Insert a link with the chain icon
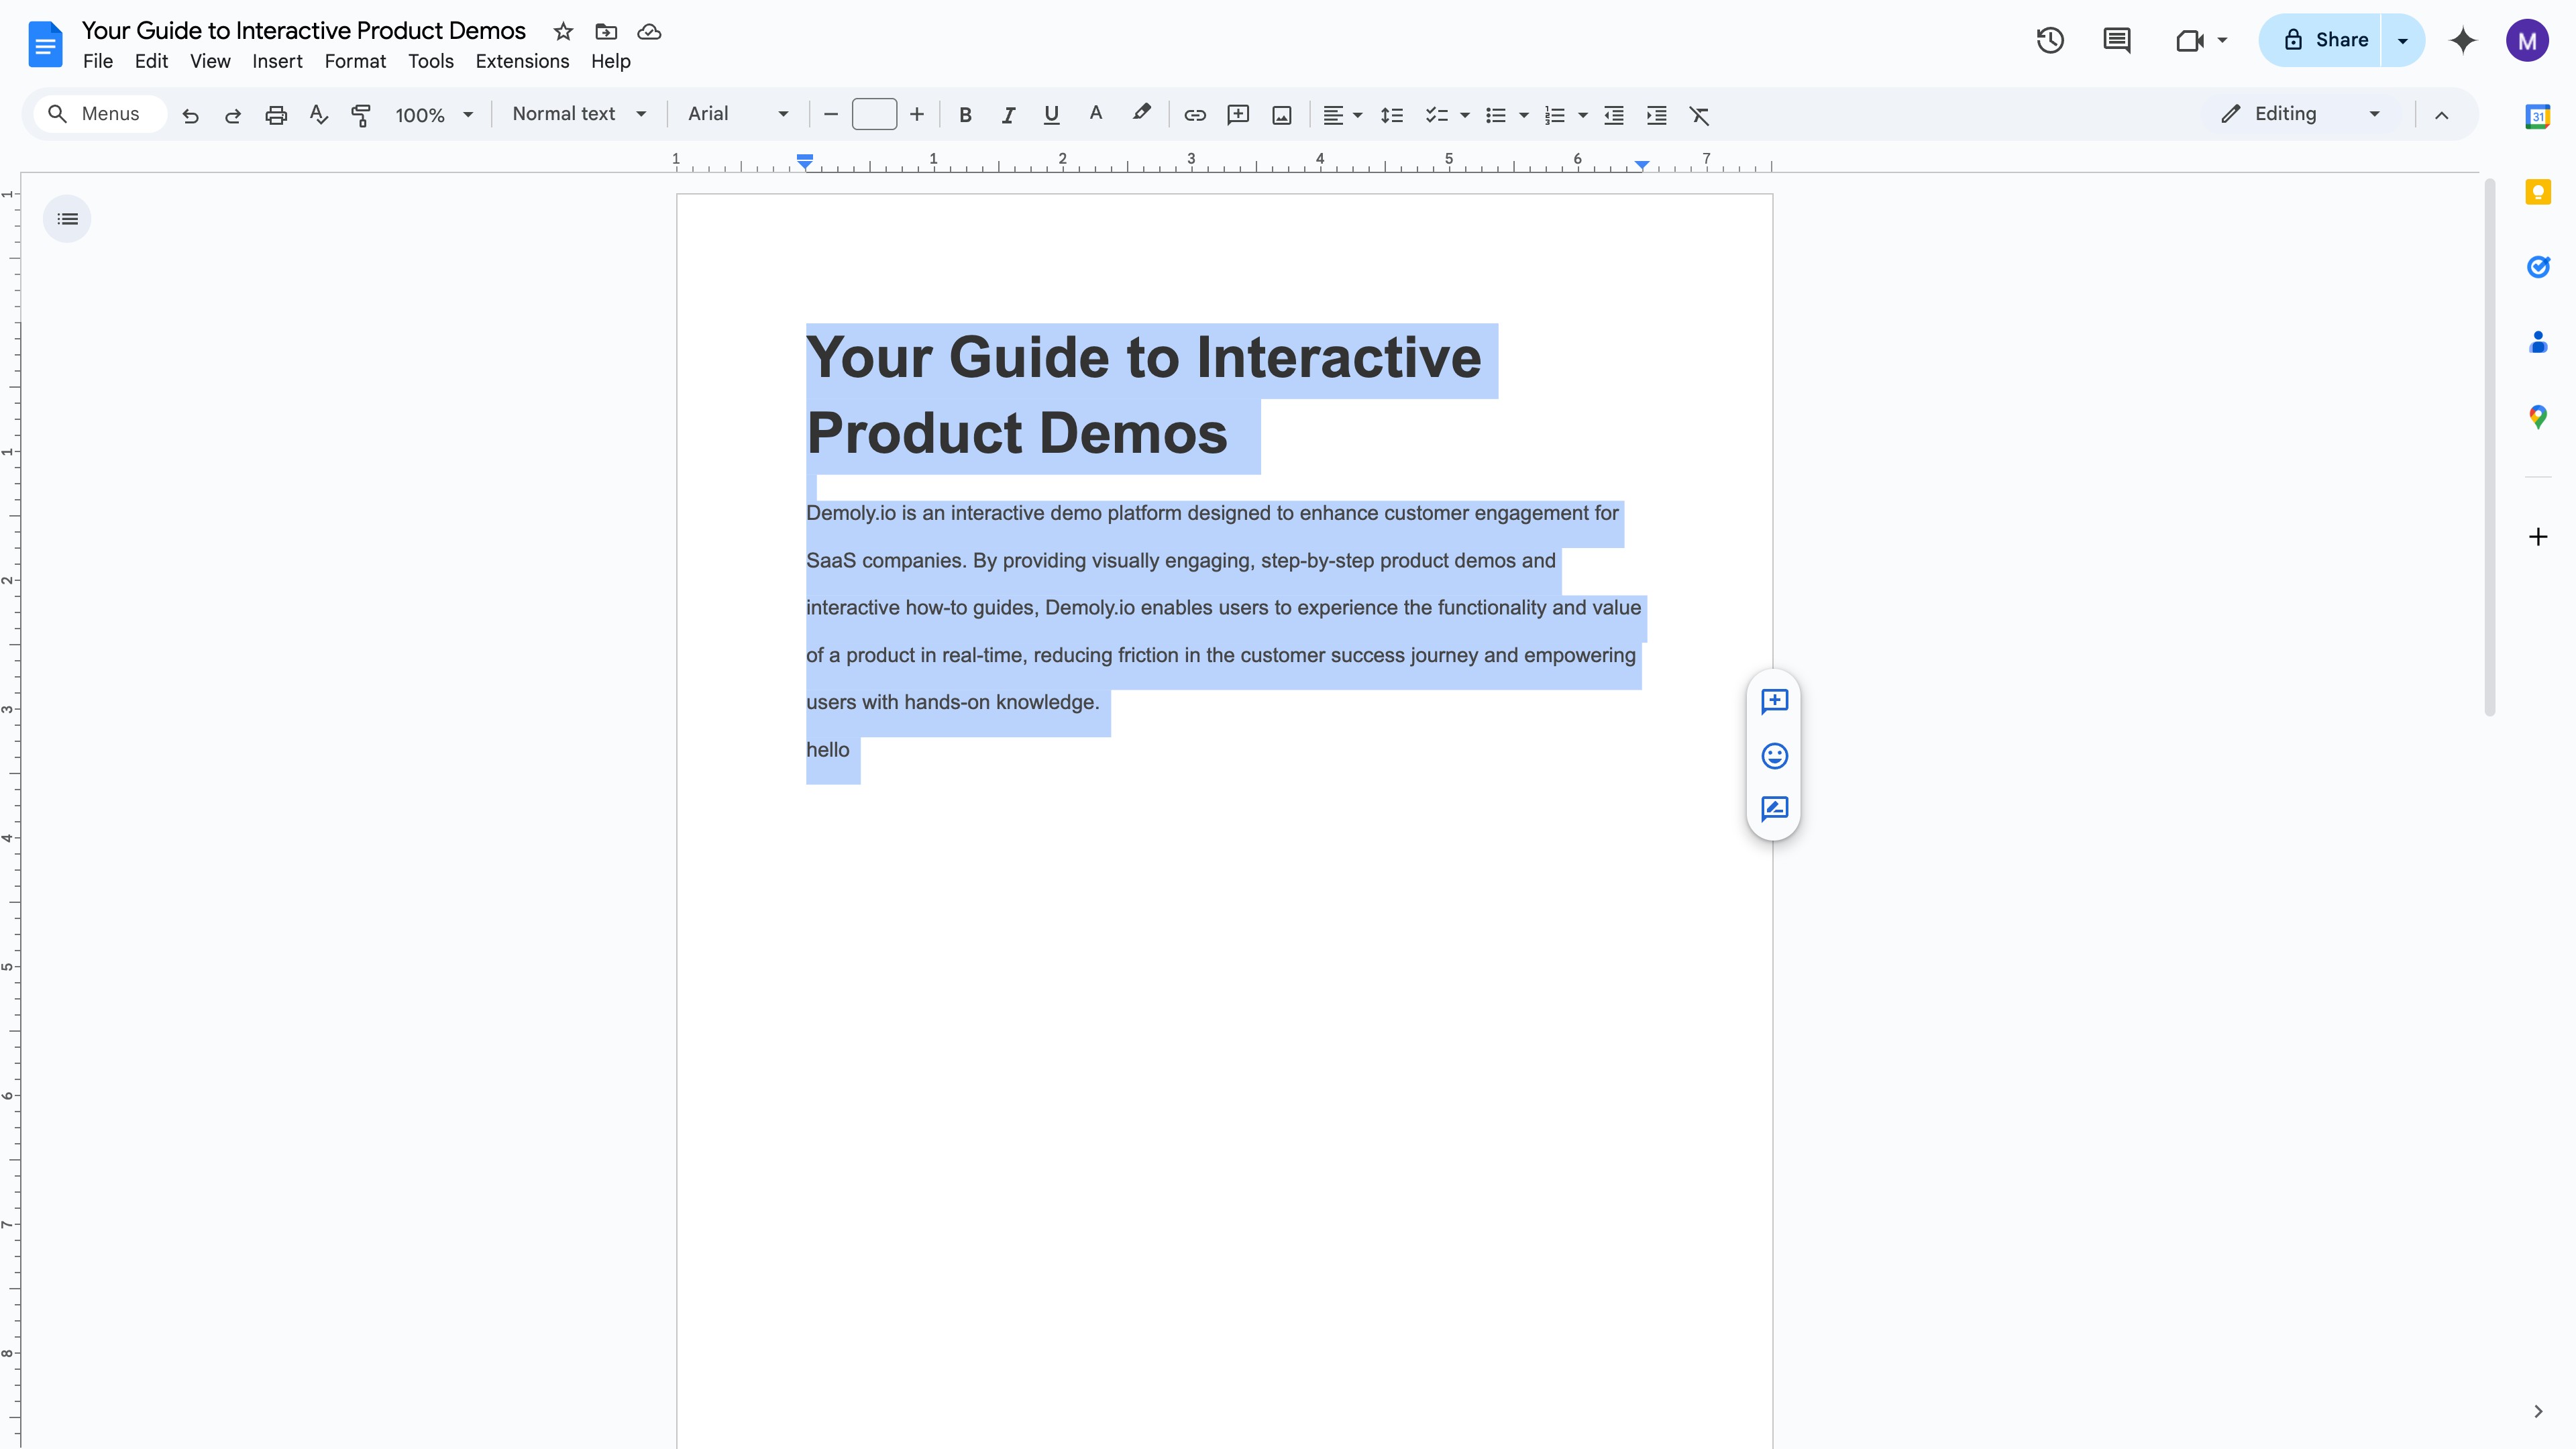 1195,116
